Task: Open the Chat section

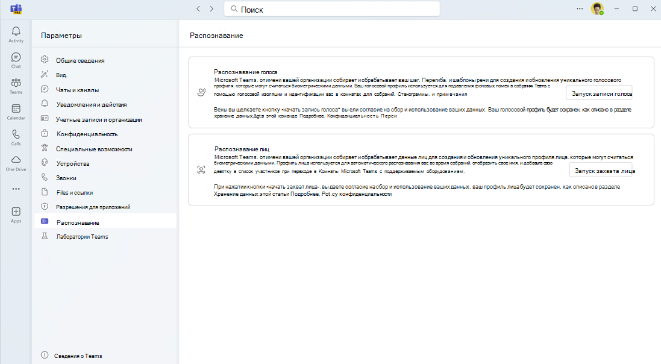Action: (x=16, y=60)
